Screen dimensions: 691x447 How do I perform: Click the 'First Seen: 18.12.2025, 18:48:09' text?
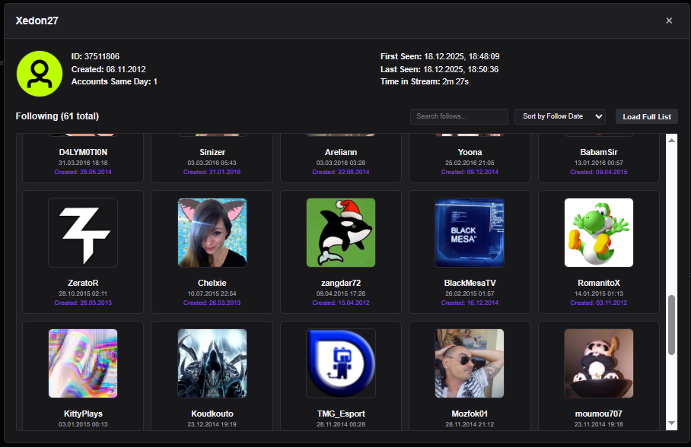(440, 56)
